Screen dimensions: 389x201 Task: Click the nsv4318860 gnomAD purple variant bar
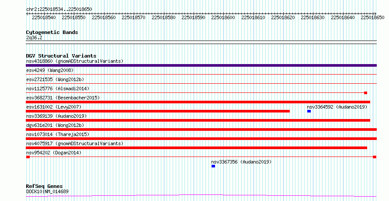pyautogui.click(x=201, y=65)
